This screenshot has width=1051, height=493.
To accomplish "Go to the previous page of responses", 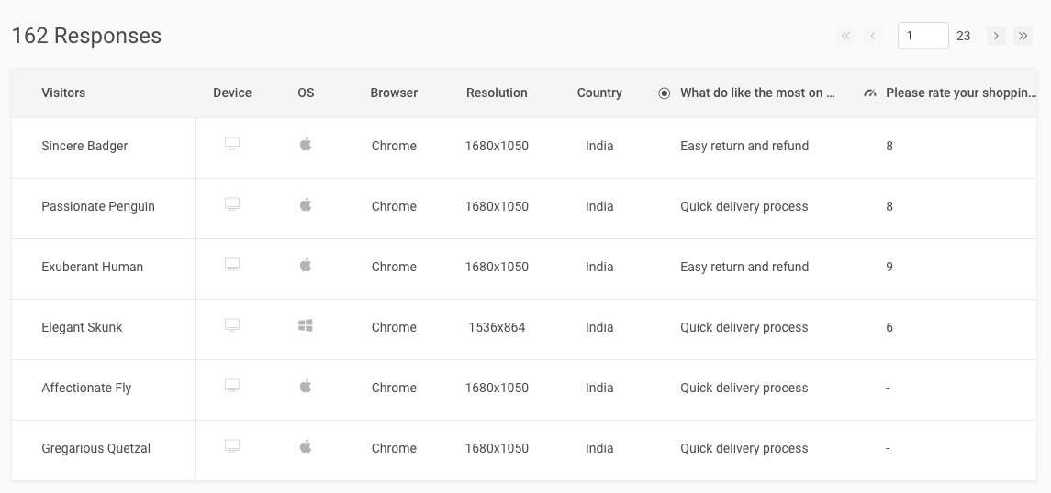I will (873, 36).
